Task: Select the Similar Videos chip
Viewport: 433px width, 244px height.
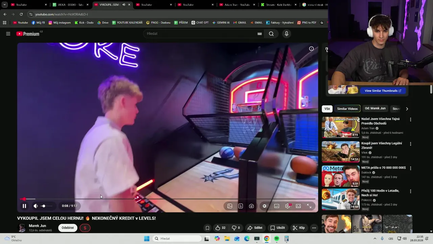Action: click(x=347, y=109)
